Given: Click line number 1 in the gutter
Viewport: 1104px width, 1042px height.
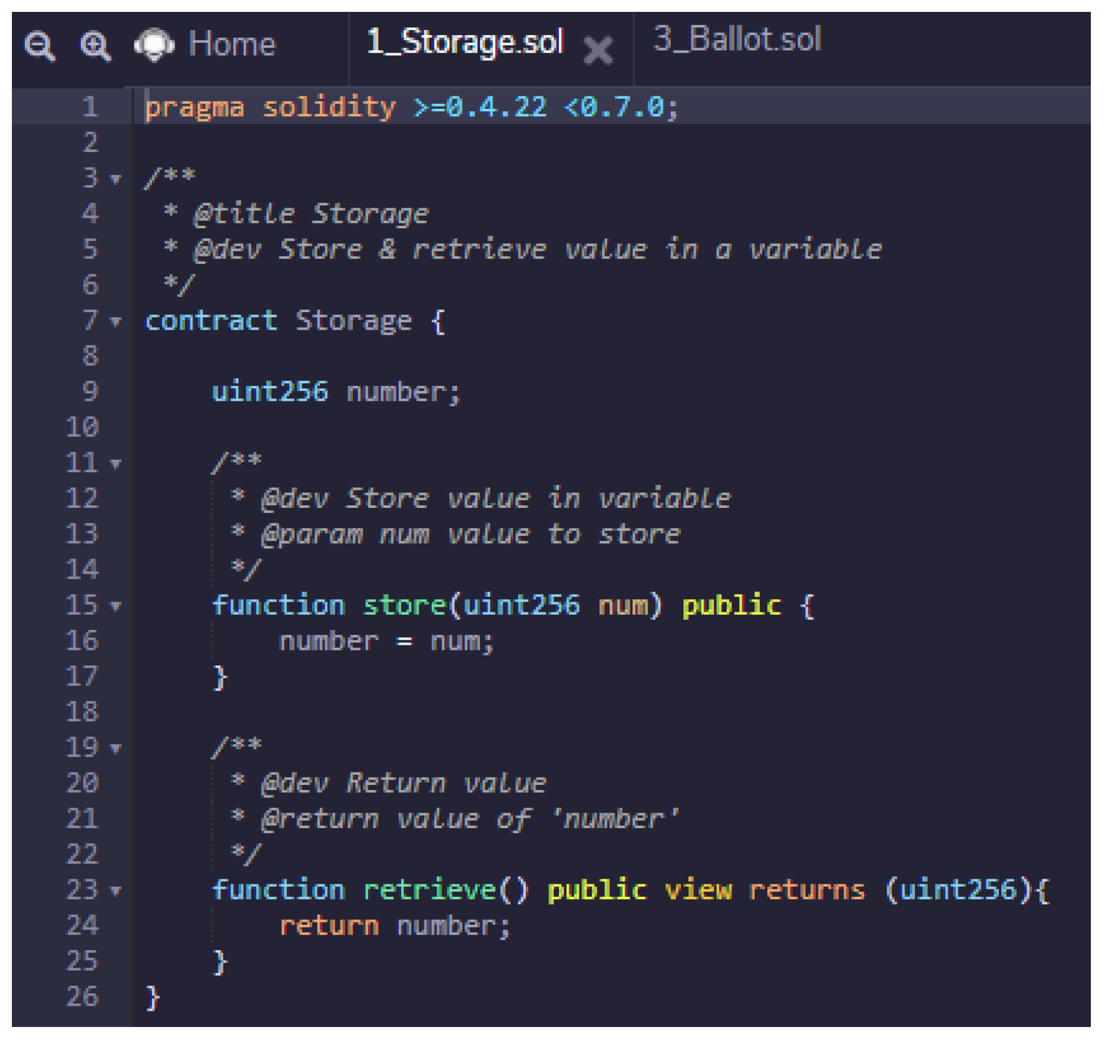Looking at the screenshot, I should point(90,107).
